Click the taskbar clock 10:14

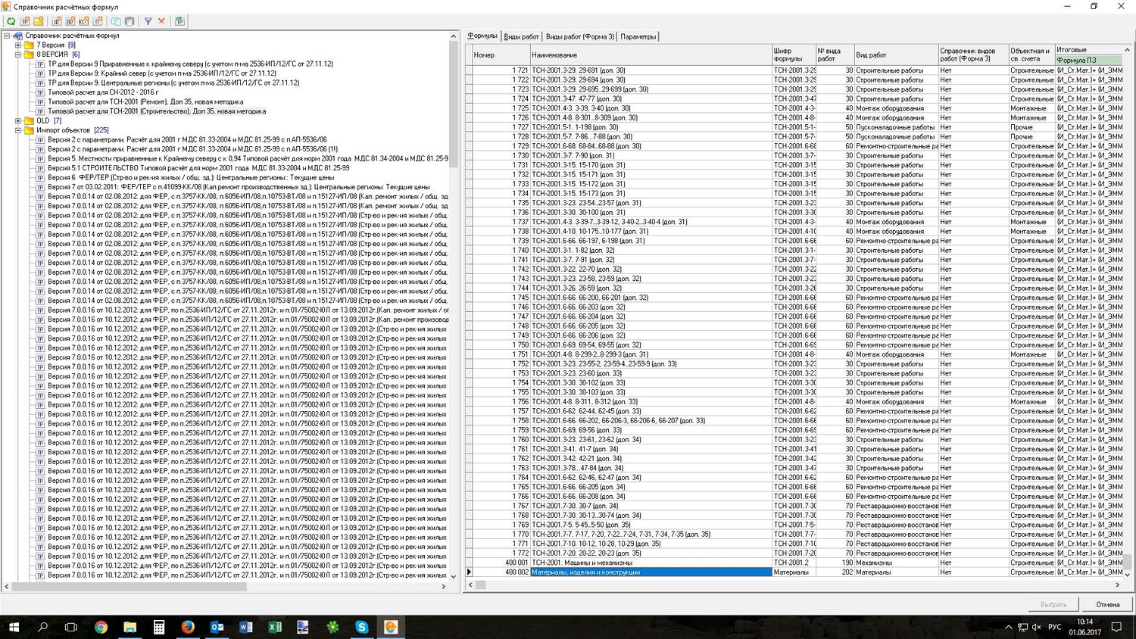(1085, 627)
